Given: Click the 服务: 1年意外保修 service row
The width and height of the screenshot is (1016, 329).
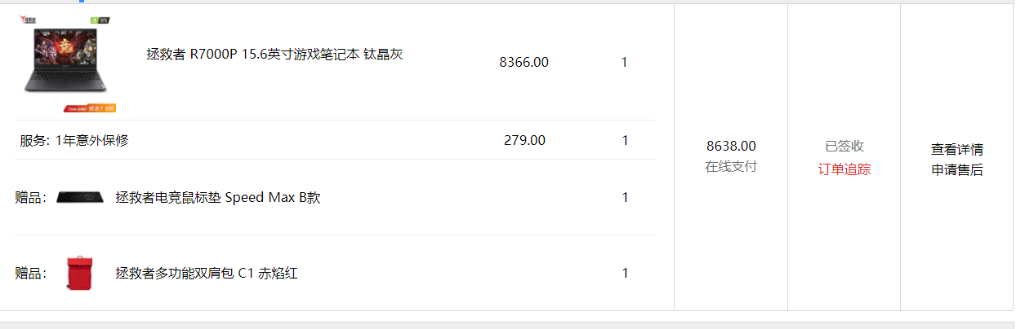Looking at the screenshot, I should click(x=334, y=140).
